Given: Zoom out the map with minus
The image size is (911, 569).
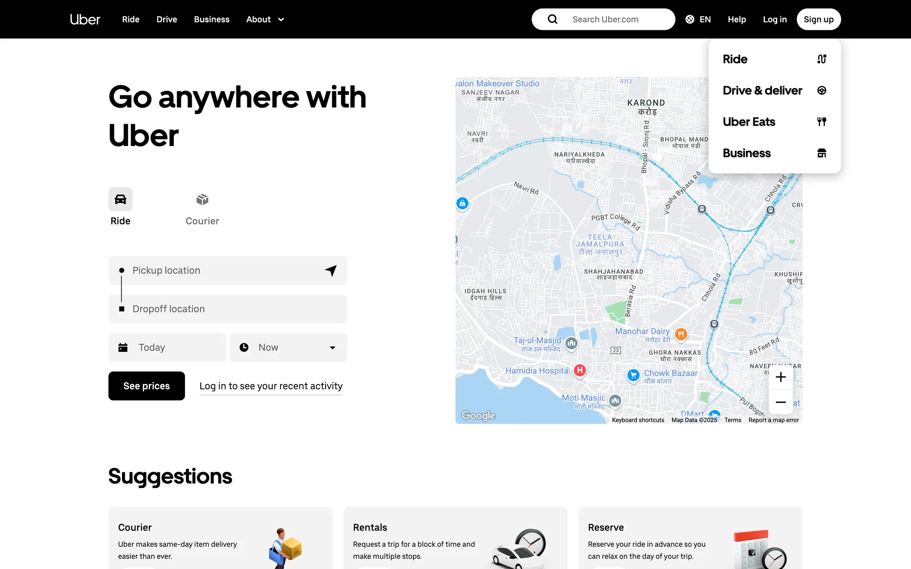Looking at the screenshot, I should (x=781, y=402).
